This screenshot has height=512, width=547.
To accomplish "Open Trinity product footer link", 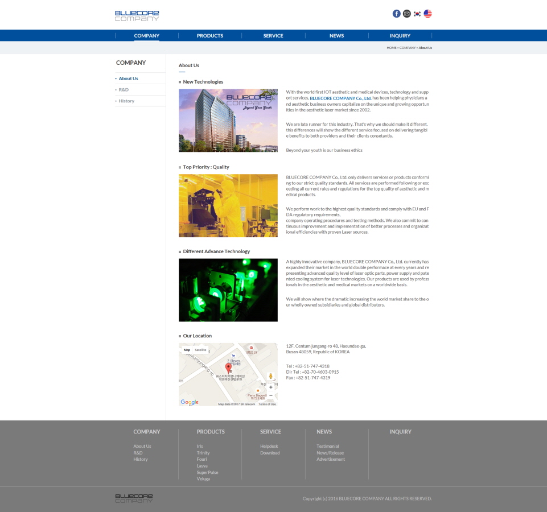I will click(203, 453).
